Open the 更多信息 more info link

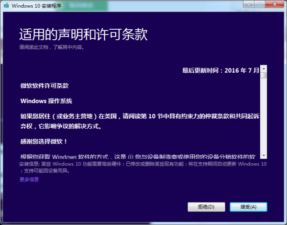[29, 180]
